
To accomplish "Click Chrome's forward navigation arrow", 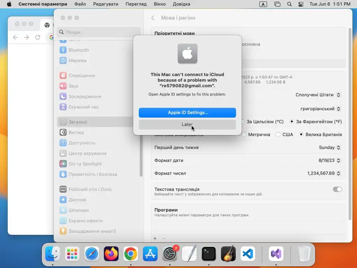I will coord(26,37).
